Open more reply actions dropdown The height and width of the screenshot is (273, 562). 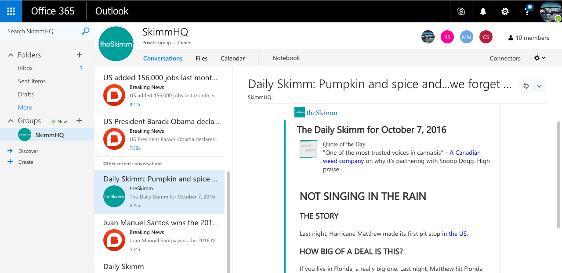[540, 86]
